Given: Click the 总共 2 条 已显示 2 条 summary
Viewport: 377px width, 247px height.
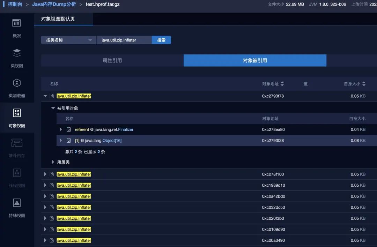Looking at the screenshot, I should point(85,152).
